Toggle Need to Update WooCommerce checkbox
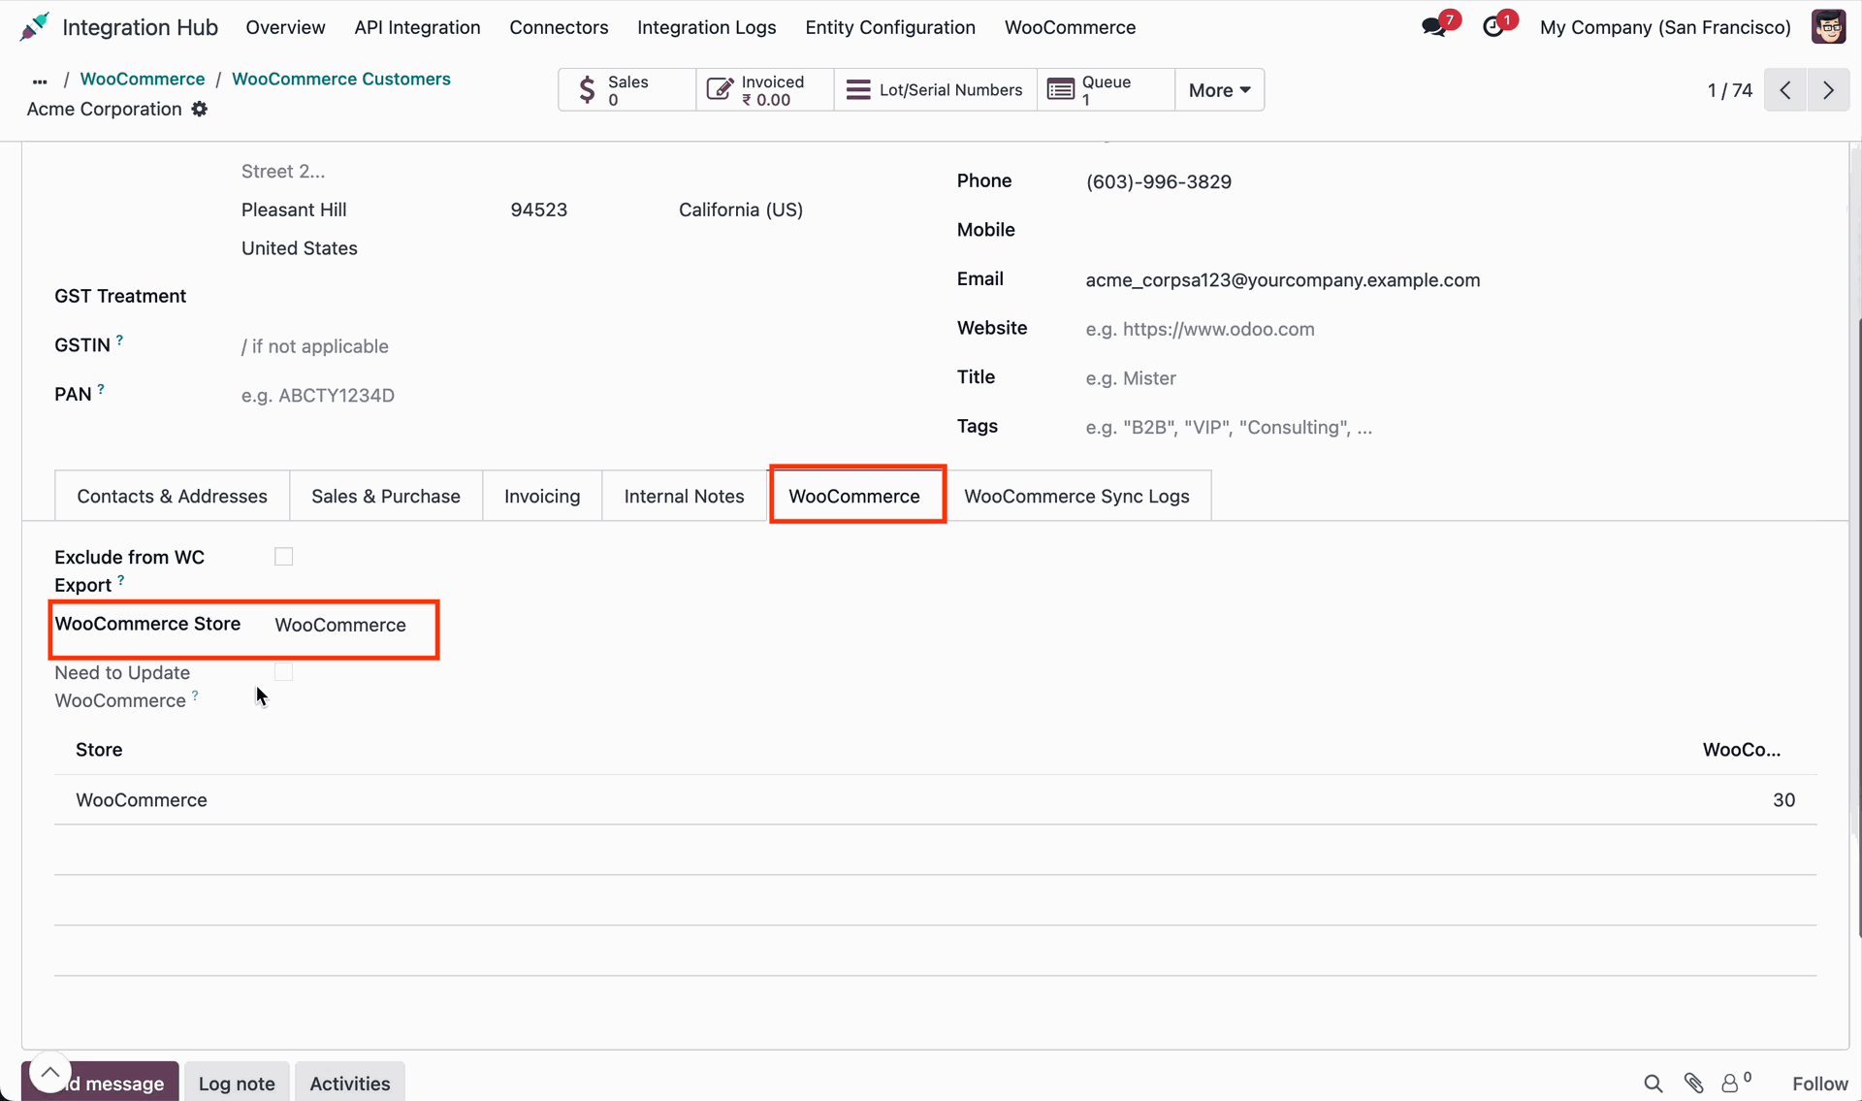The image size is (1862, 1101). [x=283, y=672]
